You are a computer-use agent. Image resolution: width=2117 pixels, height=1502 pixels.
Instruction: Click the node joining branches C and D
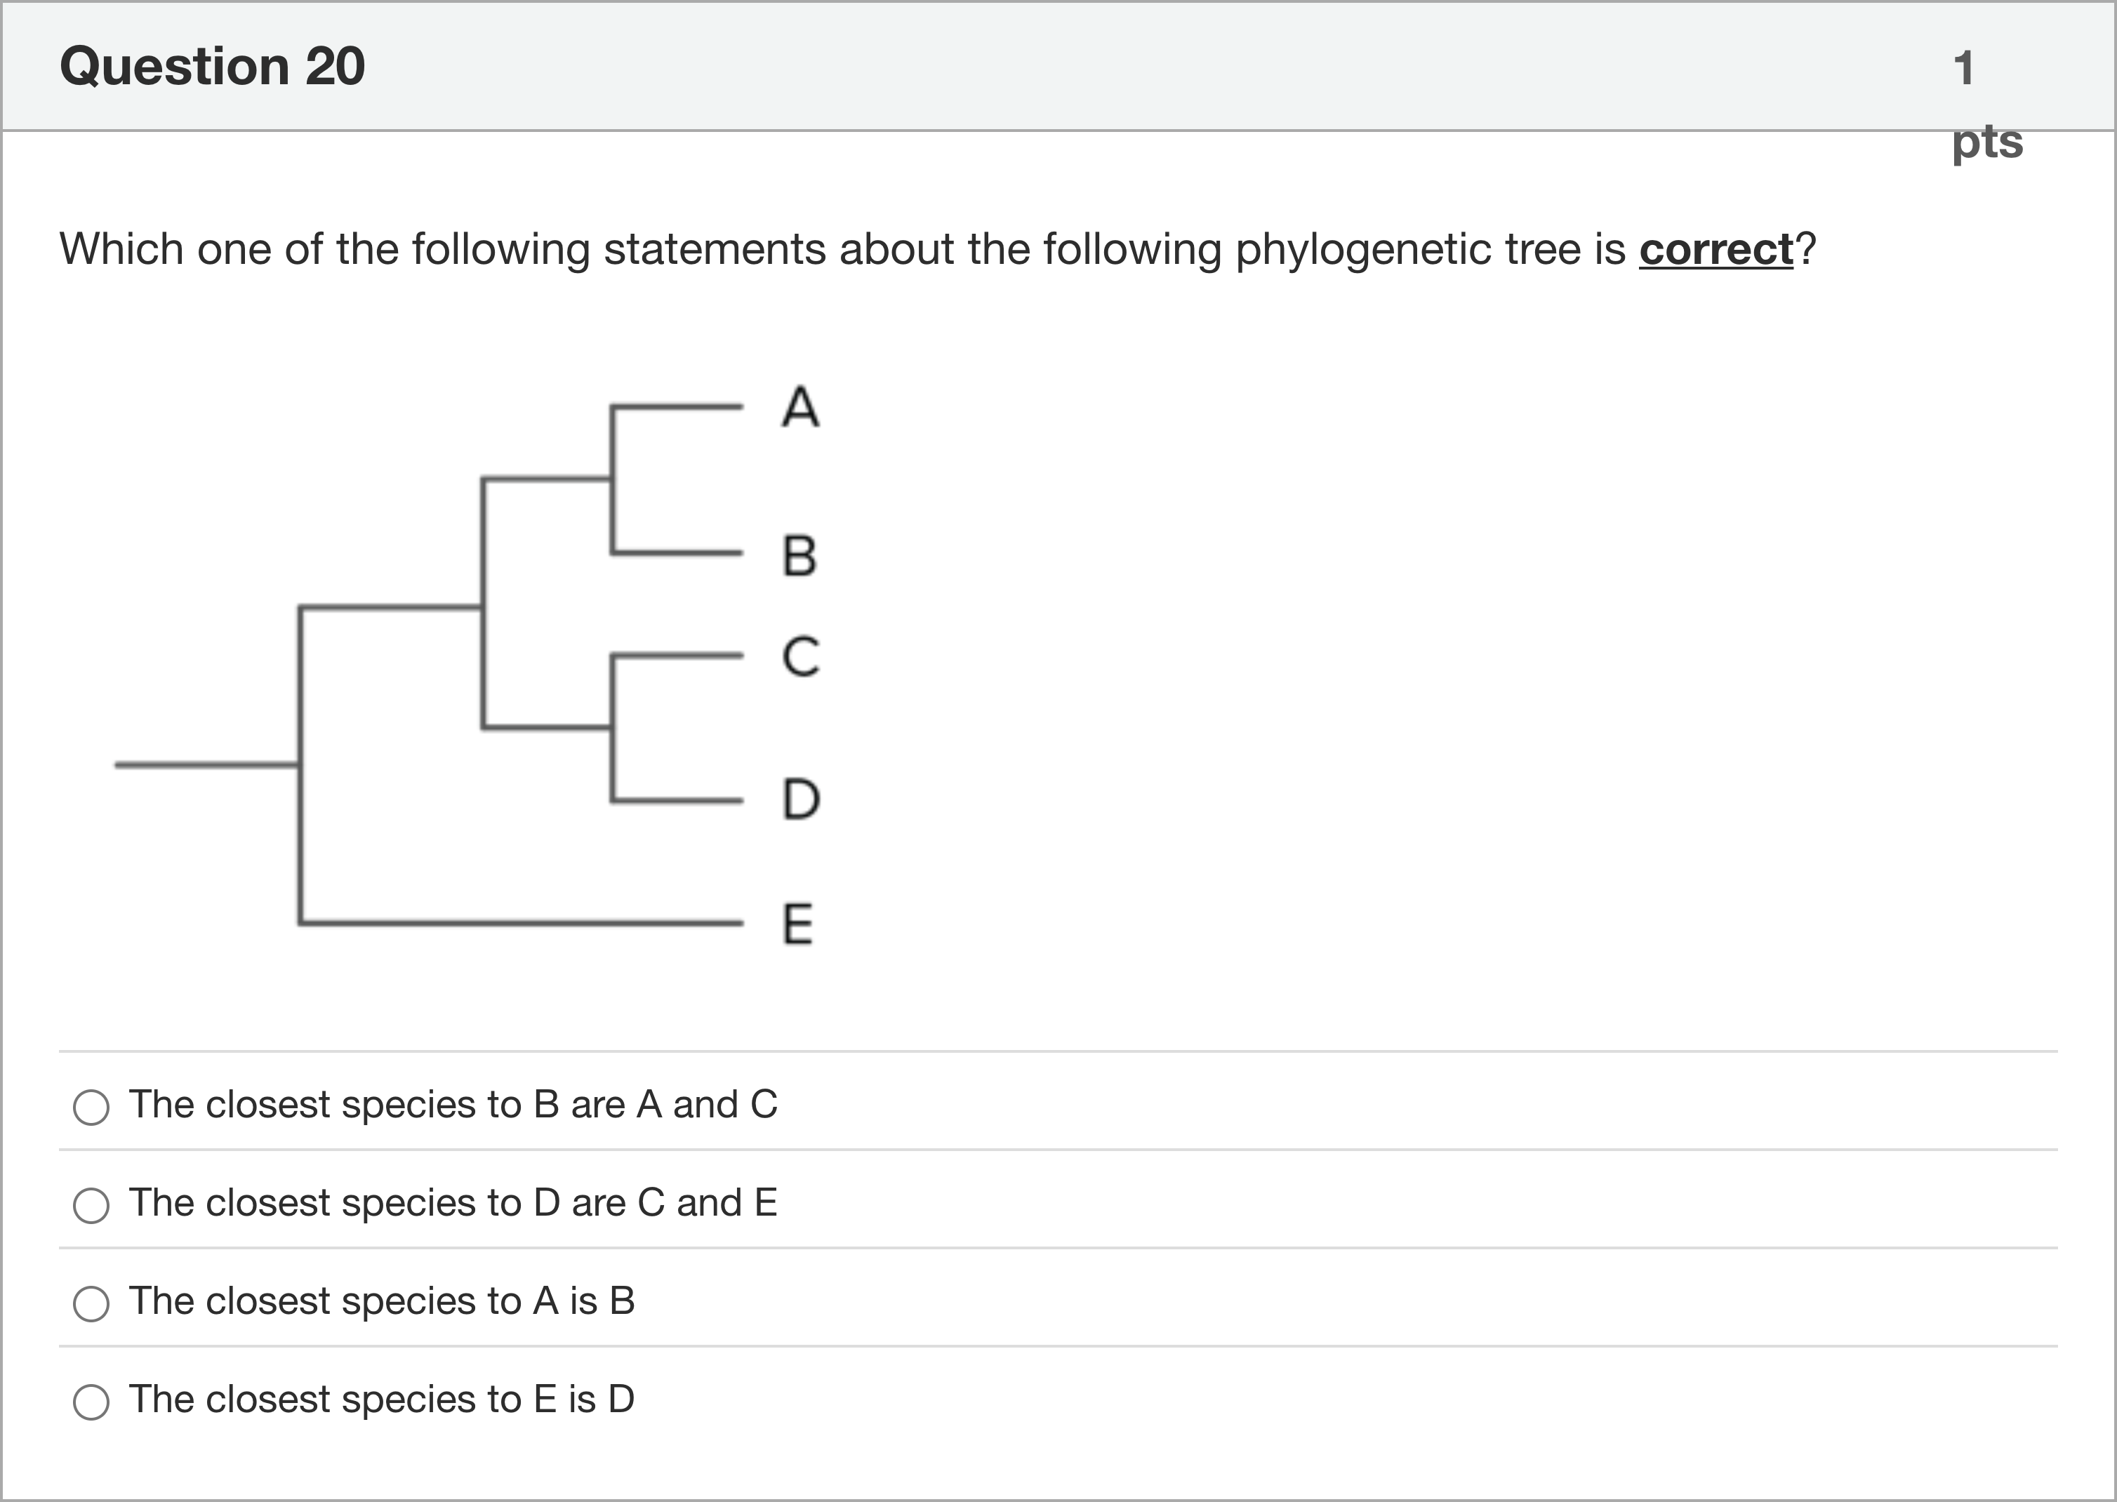(x=611, y=728)
